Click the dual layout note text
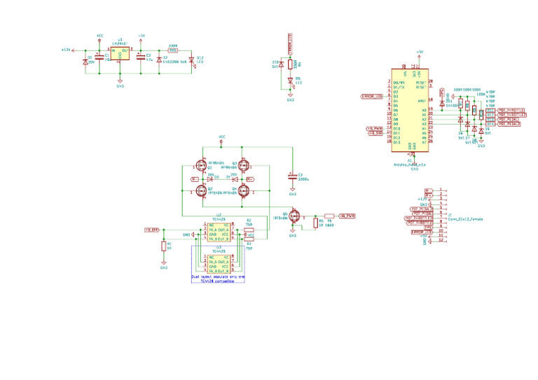This screenshot has height=380, width=538. pyautogui.click(x=218, y=279)
